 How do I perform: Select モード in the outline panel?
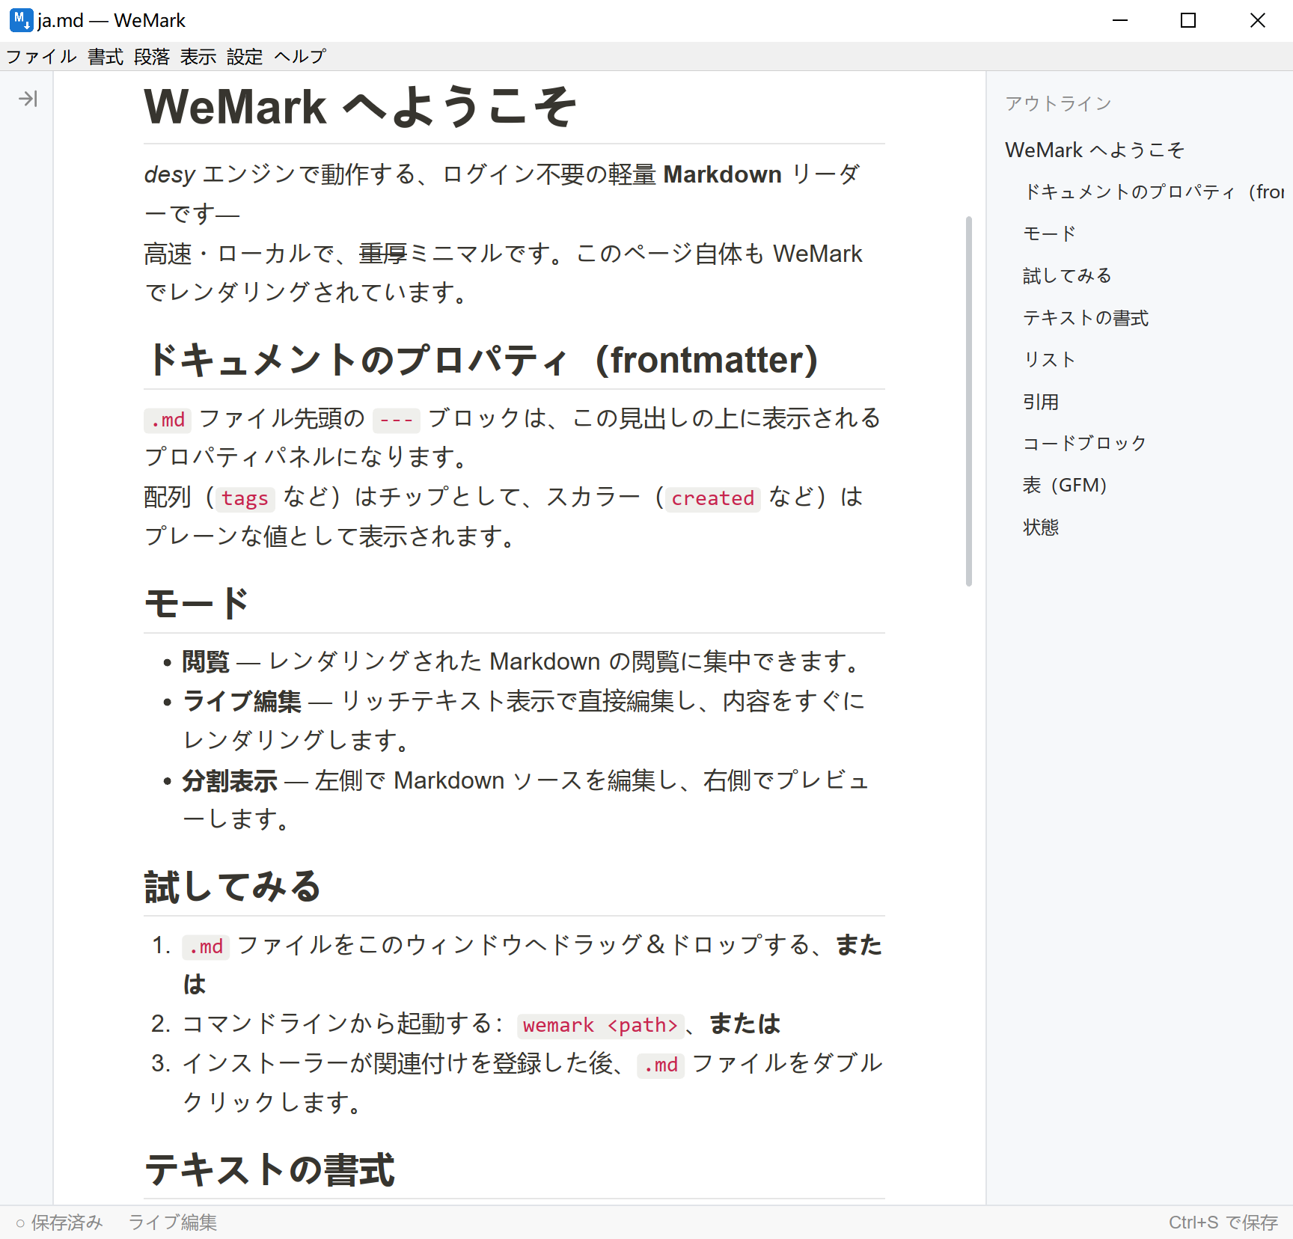point(1050,234)
